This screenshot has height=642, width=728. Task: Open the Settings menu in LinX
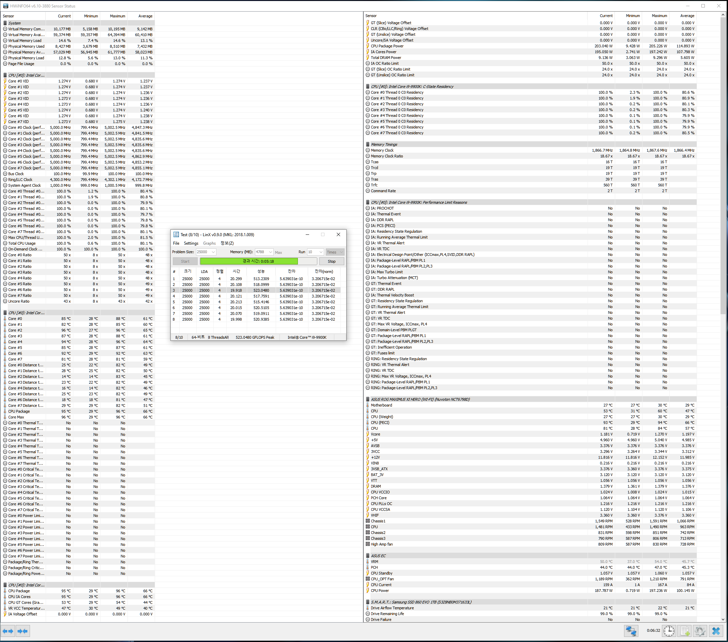point(191,243)
